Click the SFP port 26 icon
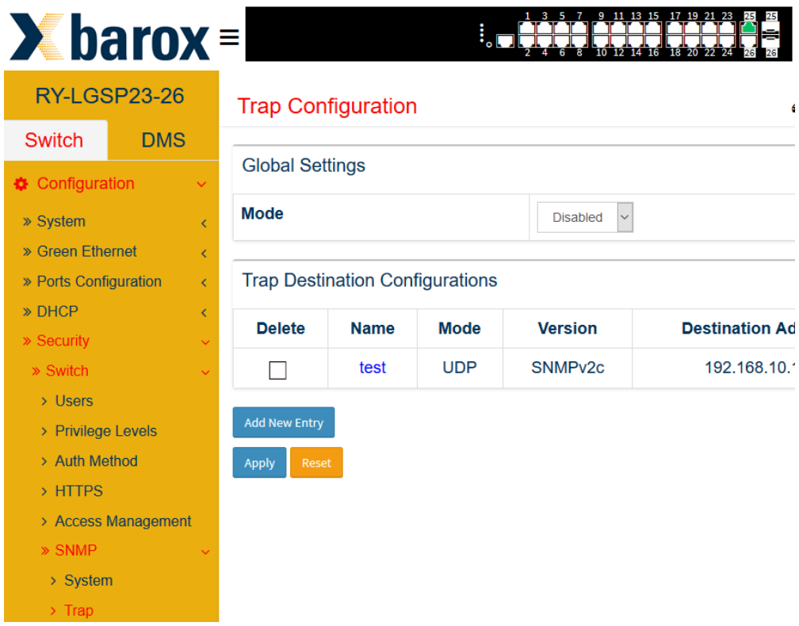 pos(770,40)
